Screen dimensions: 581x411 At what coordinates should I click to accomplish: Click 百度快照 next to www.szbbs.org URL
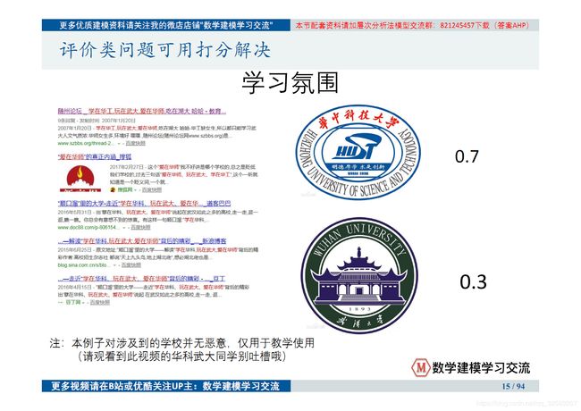tap(135, 143)
